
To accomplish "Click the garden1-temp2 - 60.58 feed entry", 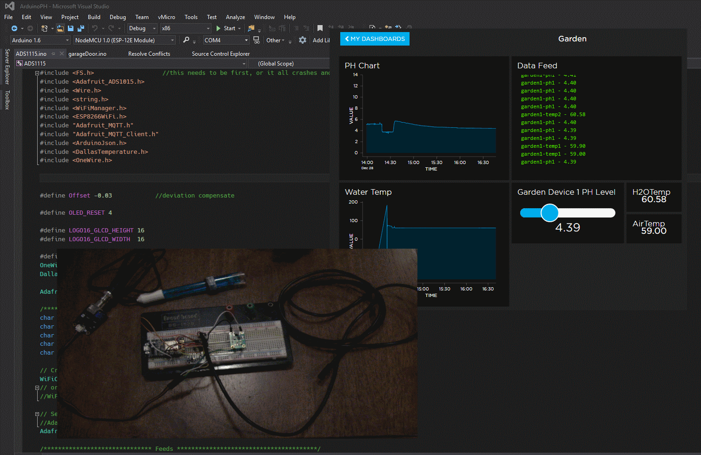I will click(553, 114).
